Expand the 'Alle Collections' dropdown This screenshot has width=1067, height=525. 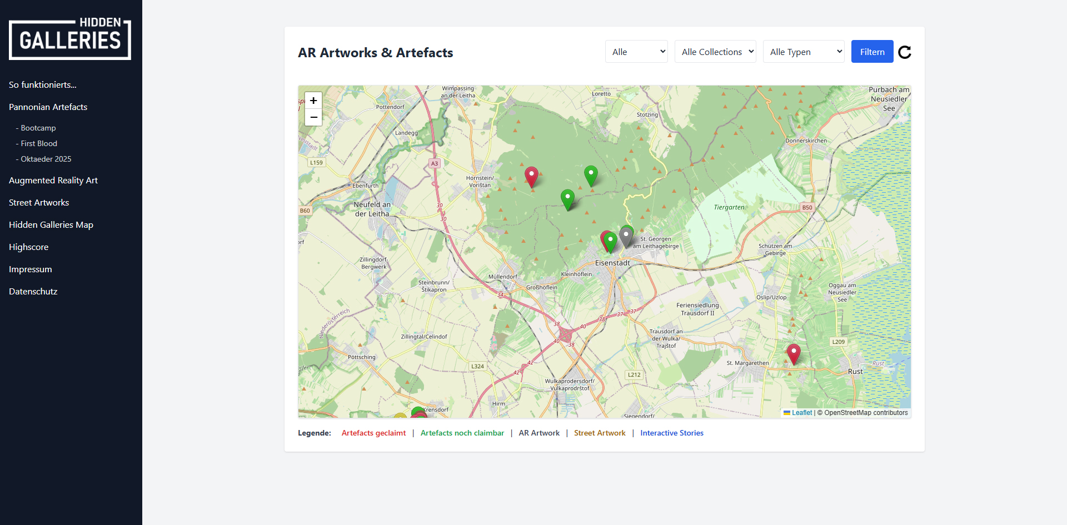[715, 52]
